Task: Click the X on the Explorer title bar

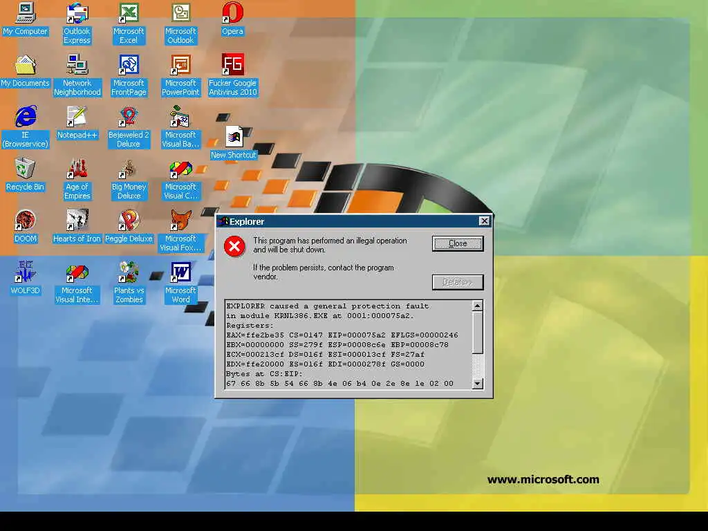Action: (484, 221)
